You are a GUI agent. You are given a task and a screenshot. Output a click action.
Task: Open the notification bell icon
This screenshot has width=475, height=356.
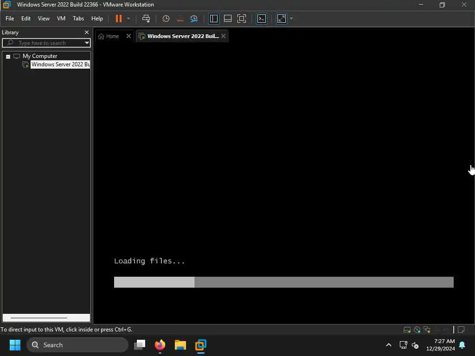(462, 345)
